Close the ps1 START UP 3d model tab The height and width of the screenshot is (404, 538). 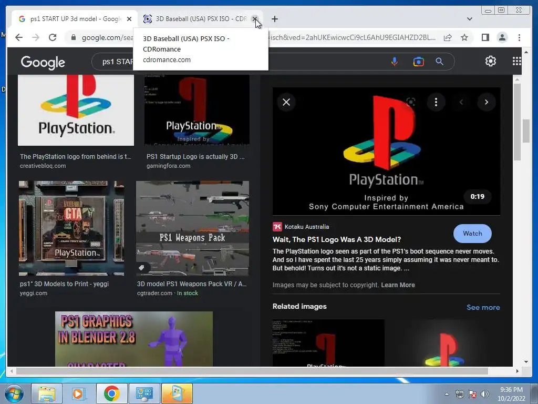[x=129, y=19]
